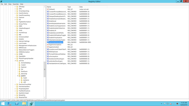Click the Lock Screen folder icon
Image resolution: width=189 pixels, height=106 pixels.
point(17,43)
